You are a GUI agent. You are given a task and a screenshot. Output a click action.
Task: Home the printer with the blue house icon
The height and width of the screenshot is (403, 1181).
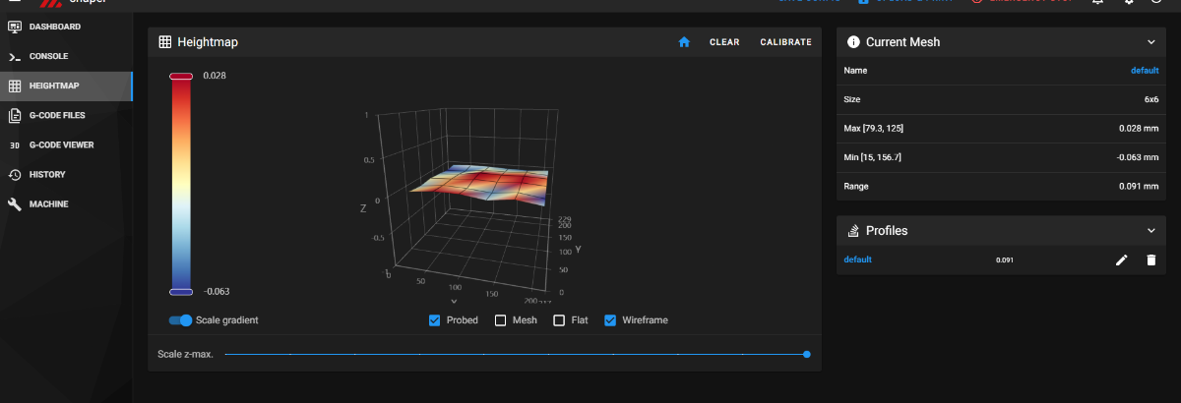(x=684, y=42)
